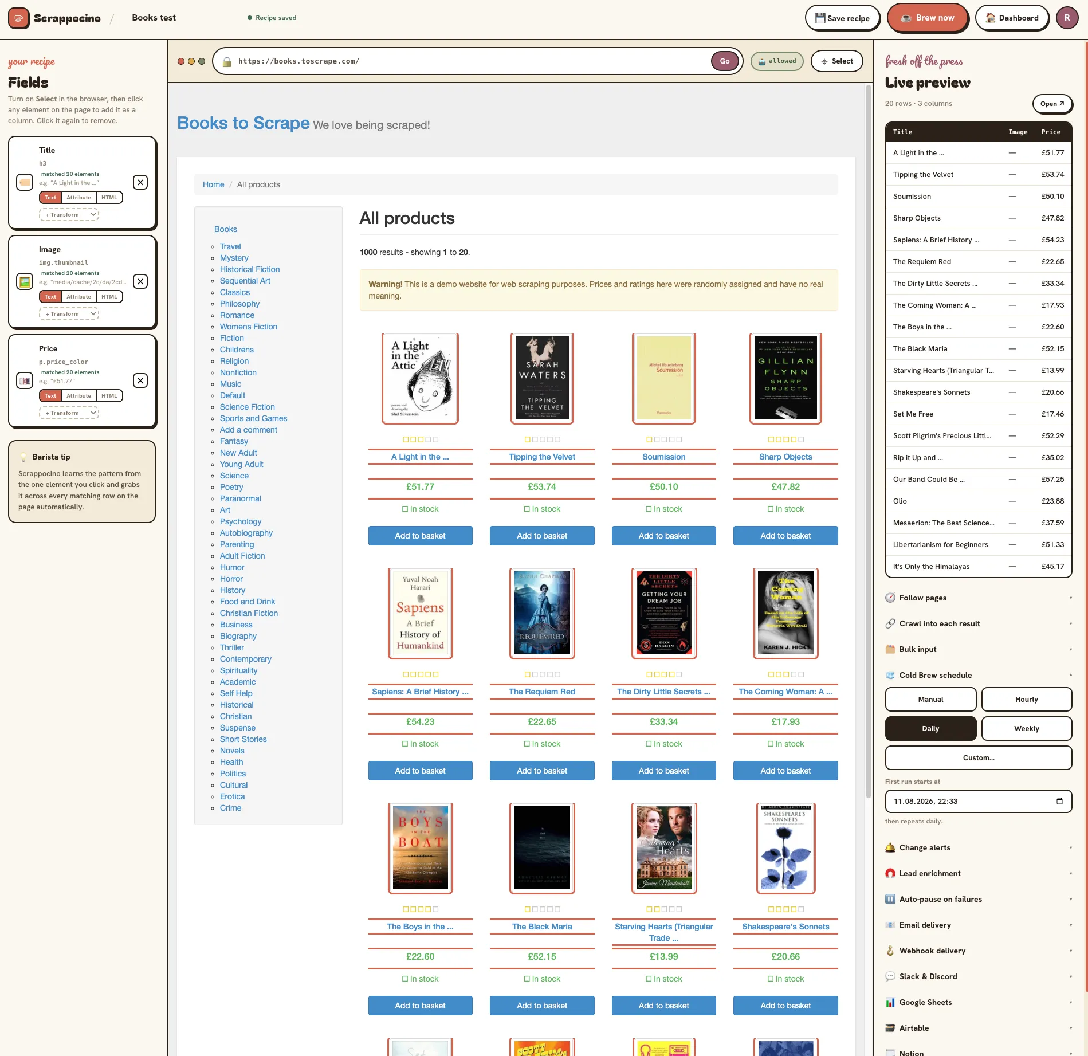Click the Bulk input icon
Viewport: 1088px width, 1056px height.
890,649
